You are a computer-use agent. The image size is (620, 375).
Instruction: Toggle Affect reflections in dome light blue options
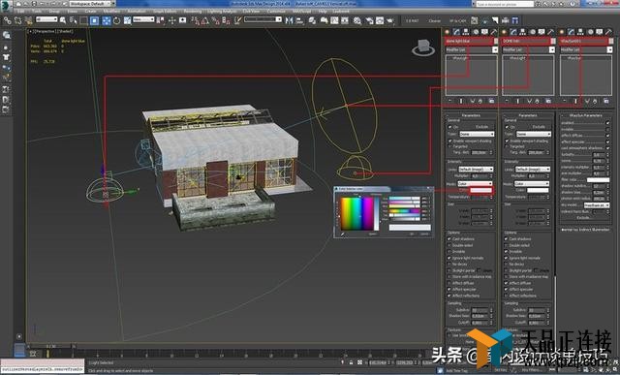449,296
